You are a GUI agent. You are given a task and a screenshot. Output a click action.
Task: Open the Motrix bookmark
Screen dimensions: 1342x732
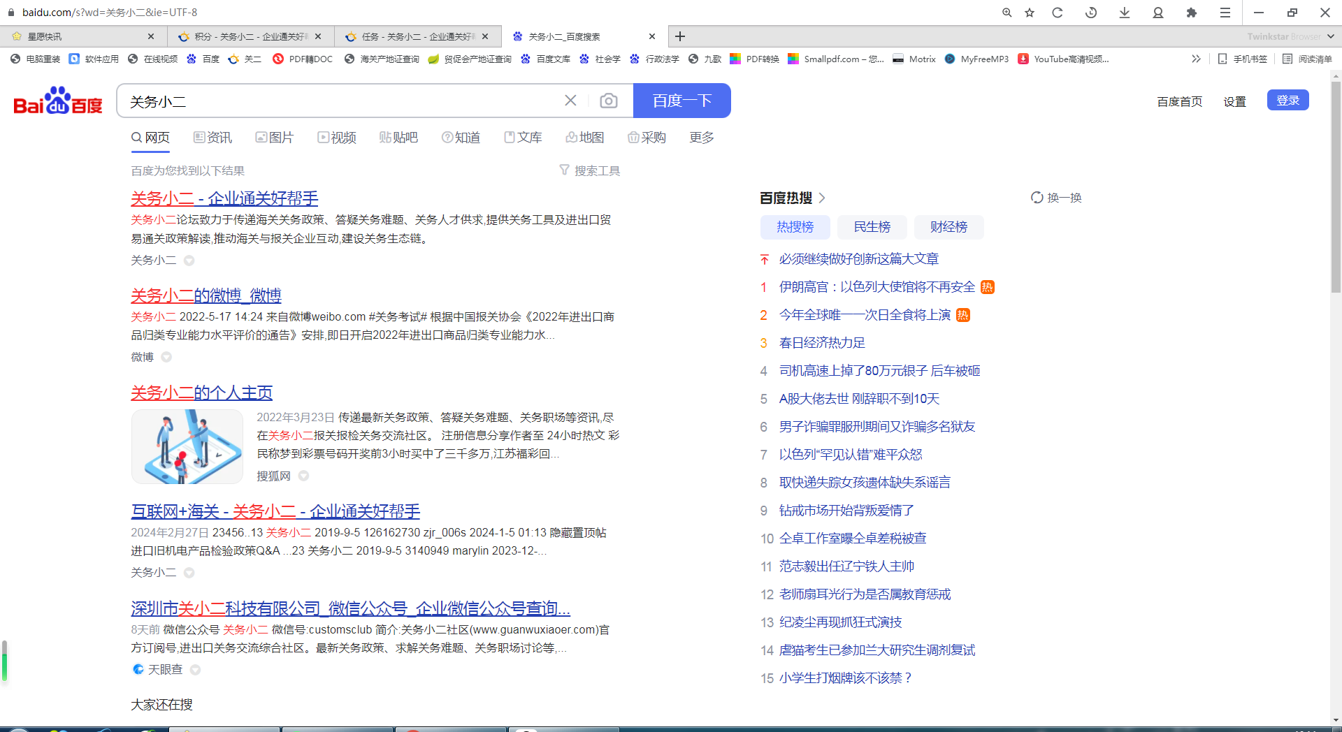(x=914, y=59)
